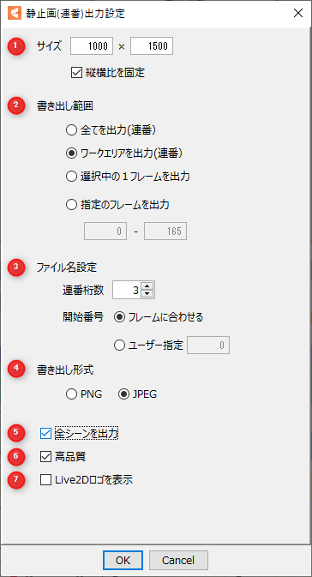Confirm settings with the OK button
Viewport: 312px width, 577px height.
(x=123, y=560)
